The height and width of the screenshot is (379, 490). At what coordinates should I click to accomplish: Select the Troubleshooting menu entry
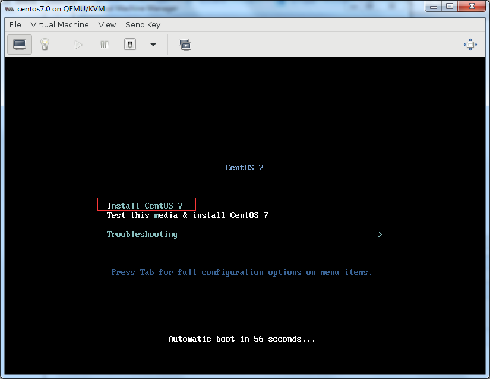(142, 234)
